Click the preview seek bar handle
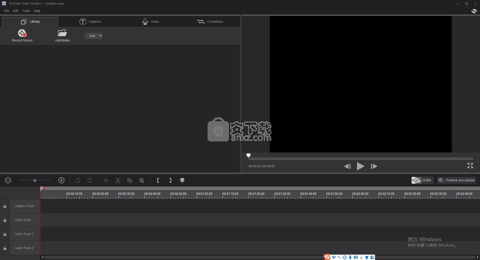 point(248,155)
